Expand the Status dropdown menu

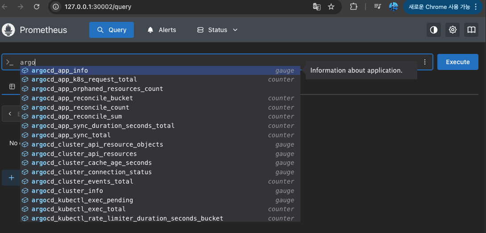coord(218,30)
